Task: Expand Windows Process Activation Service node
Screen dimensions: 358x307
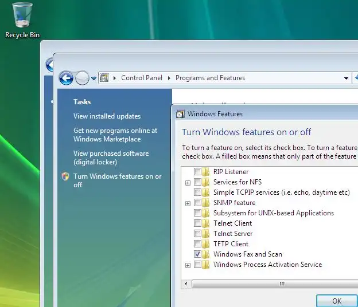Action: click(188, 265)
